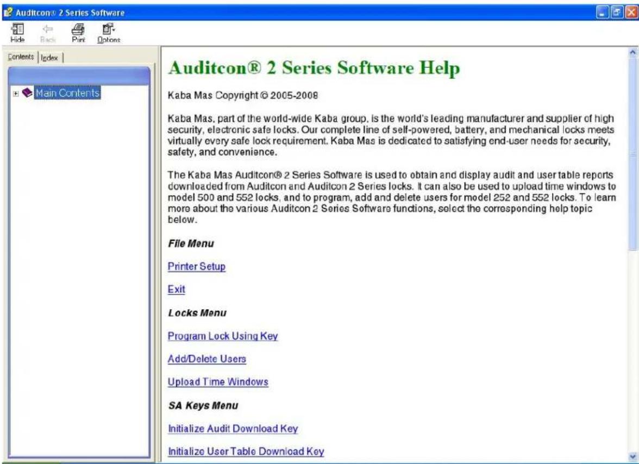Click the purple book icon beside Main Contents
Screen dimensions: 639x464
click(x=27, y=93)
